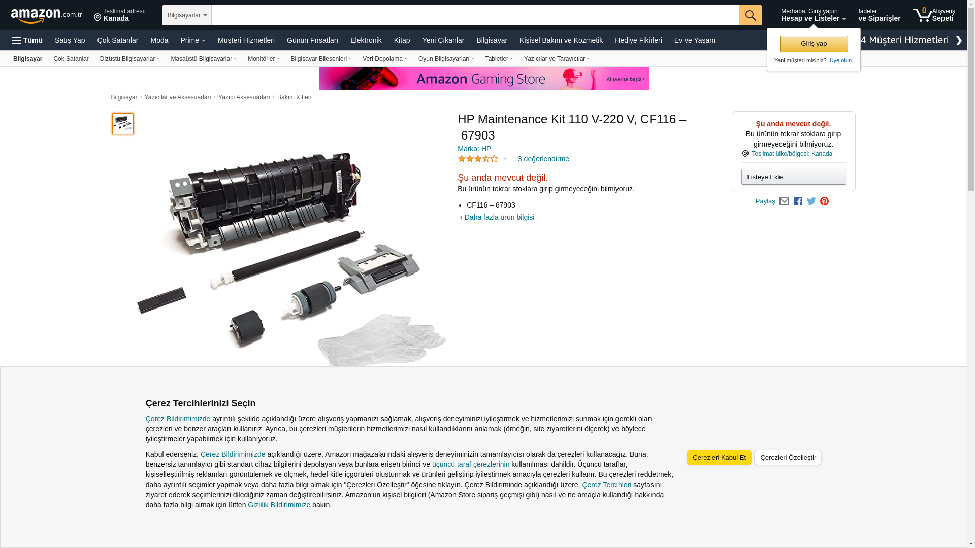Viewport: 975px width, 548px height.
Task: Click the search magnifier button
Action: [751, 15]
